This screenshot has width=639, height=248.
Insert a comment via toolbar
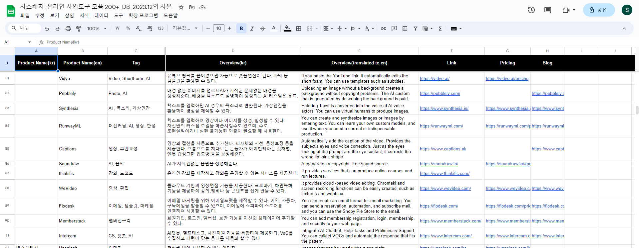[394, 29]
